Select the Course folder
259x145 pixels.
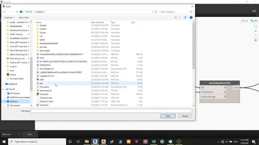click(43, 33)
